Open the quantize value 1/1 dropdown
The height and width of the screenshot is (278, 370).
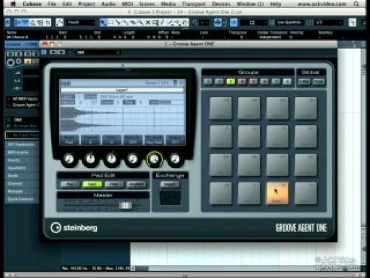(329, 22)
